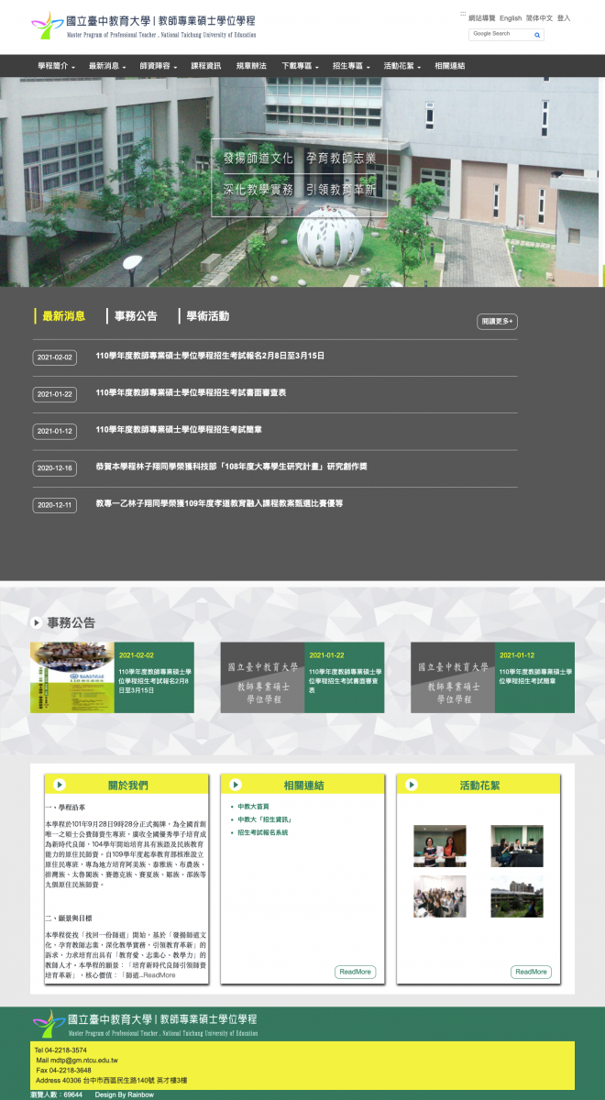Switch to the 事務公告 tab
Viewport: 605px width, 1100px height.
click(136, 316)
